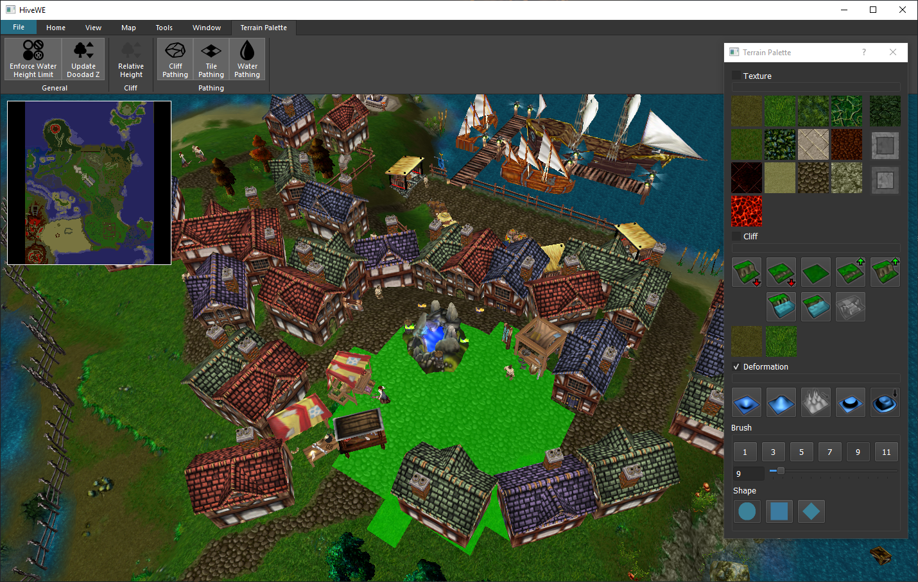Pick the pale sandy grass texture swatch
The height and width of the screenshot is (582, 918).
pos(780,178)
